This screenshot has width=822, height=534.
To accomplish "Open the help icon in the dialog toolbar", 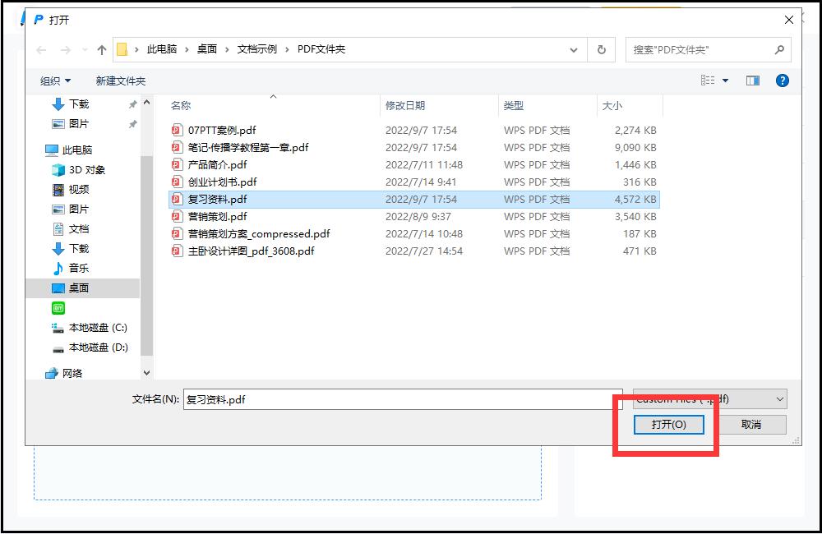I will pyautogui.click(x=782, y=80).
